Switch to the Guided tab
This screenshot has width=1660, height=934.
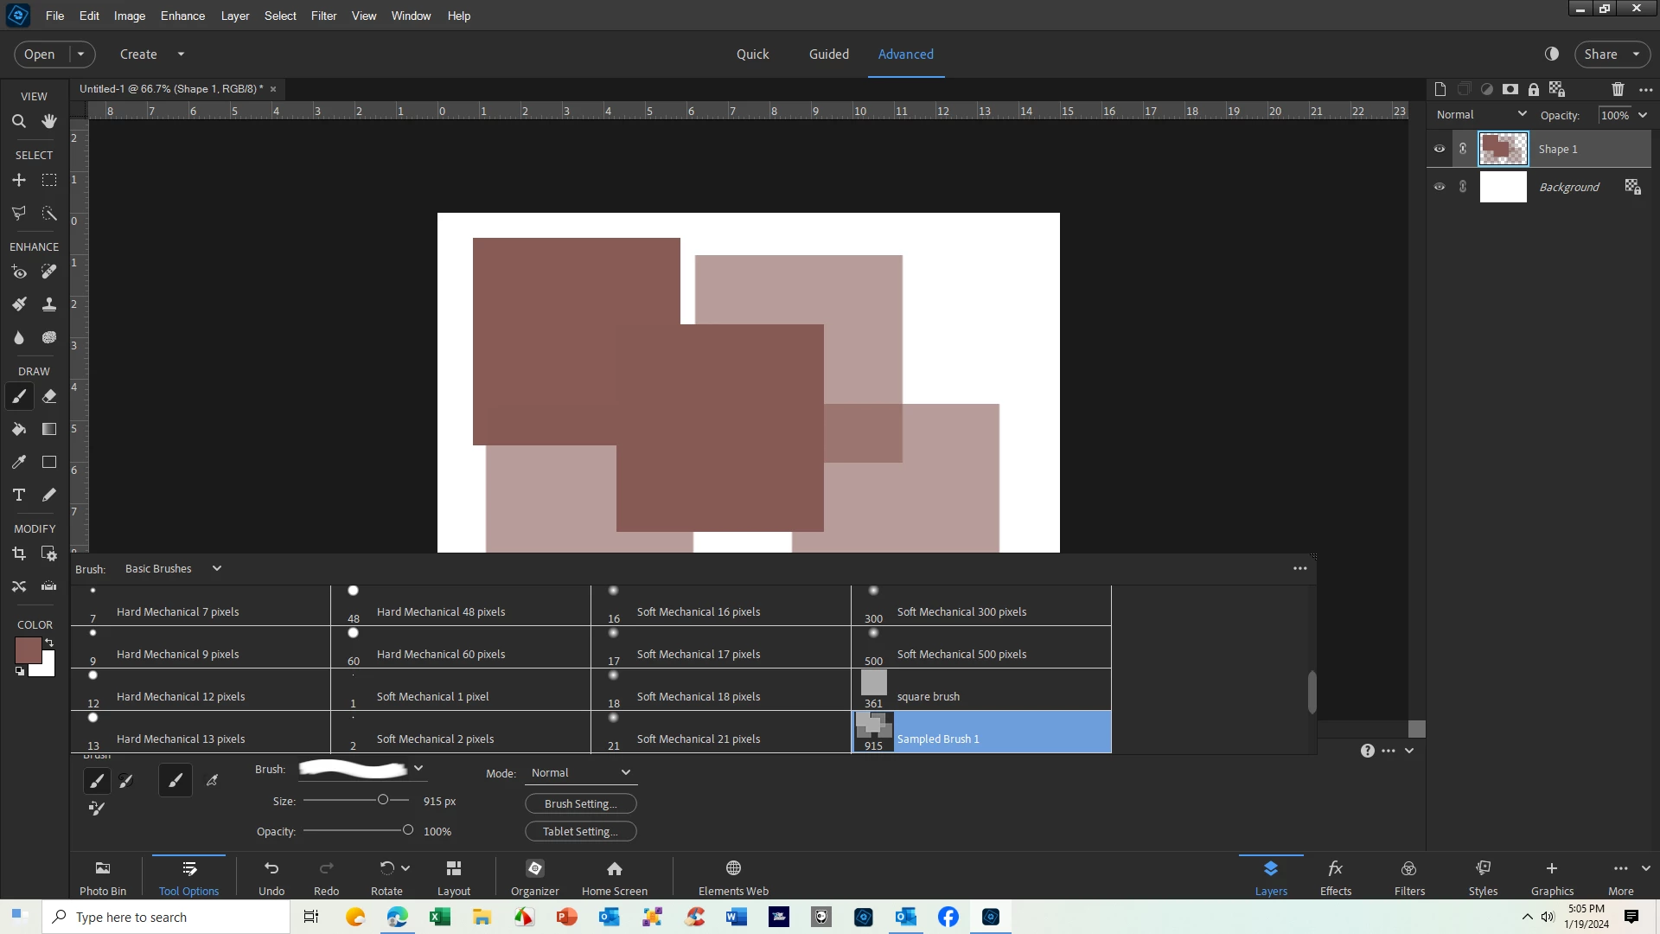[x=828, y=54]
